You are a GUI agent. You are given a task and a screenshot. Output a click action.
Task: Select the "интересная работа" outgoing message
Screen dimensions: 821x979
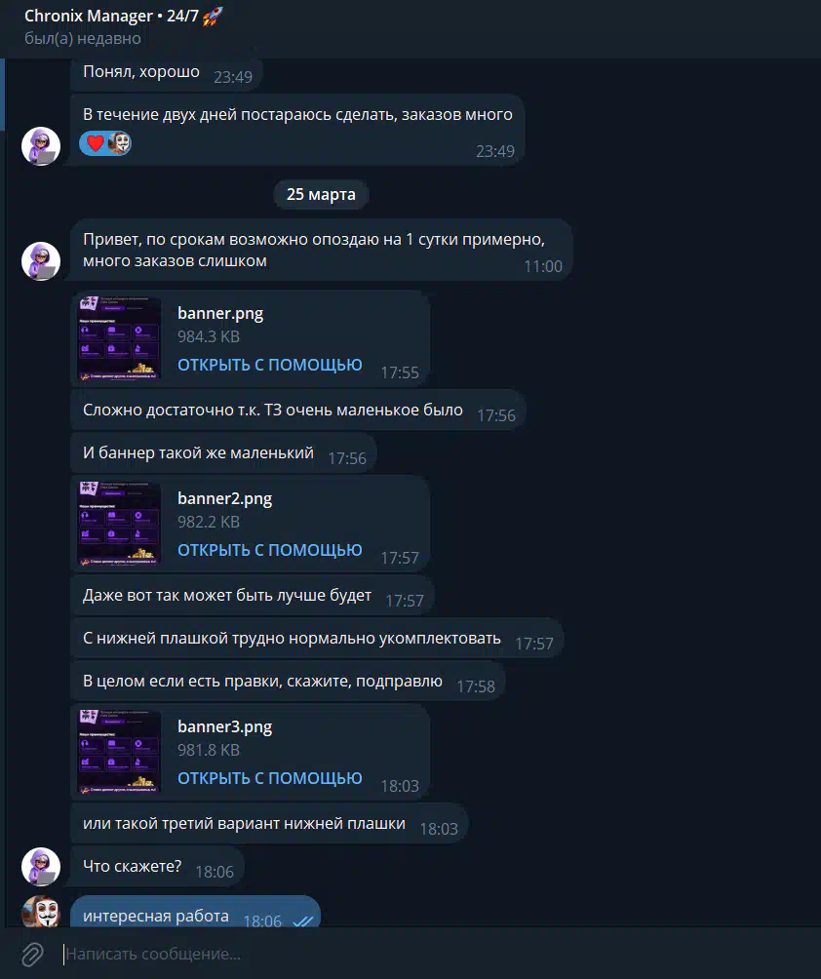[x=195, y=913]
